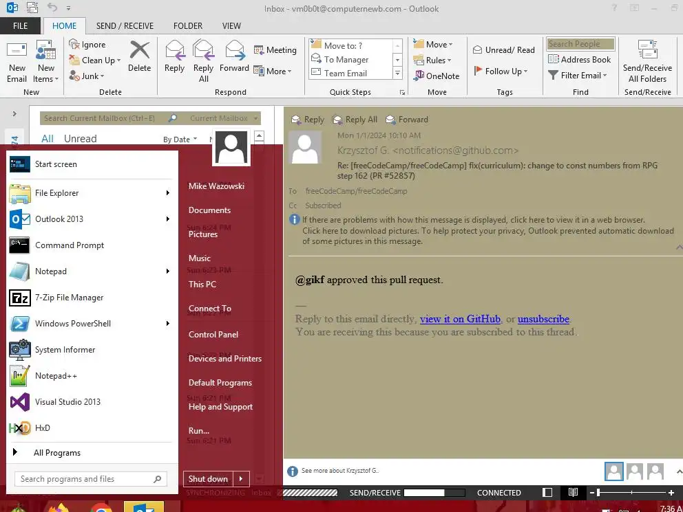The height and width of the screenshot is (512, 683).
Task: Show All messages filter
Action: 47,139
